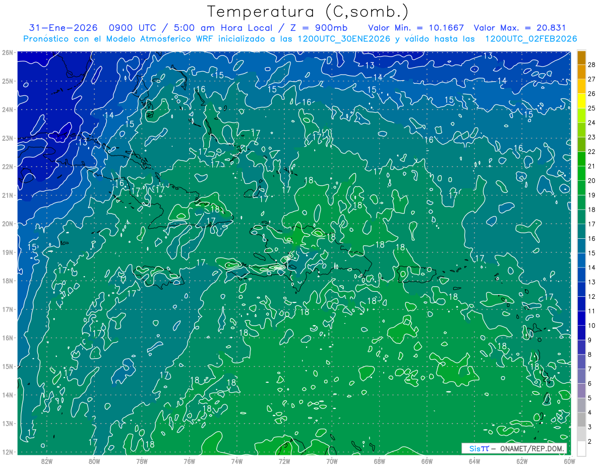Viewport: 605px width, 468px height.
Task: Click the '22N' latitude axis label
Action: tap(8, 167)
